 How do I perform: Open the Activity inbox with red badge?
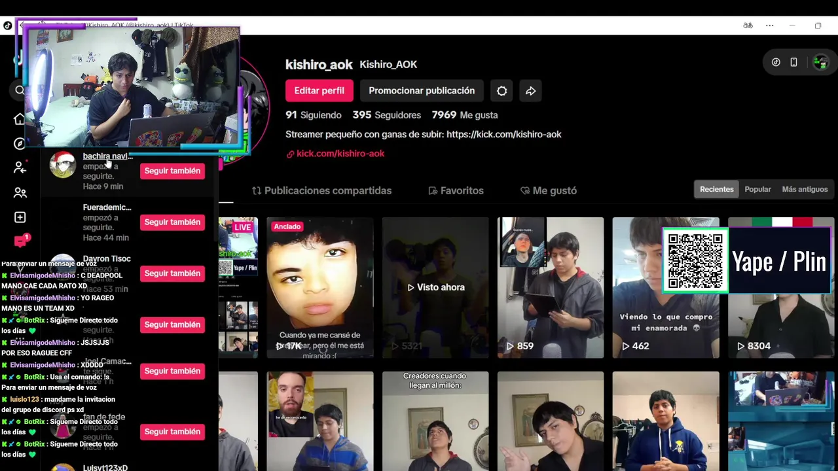[x=21, y=241]
